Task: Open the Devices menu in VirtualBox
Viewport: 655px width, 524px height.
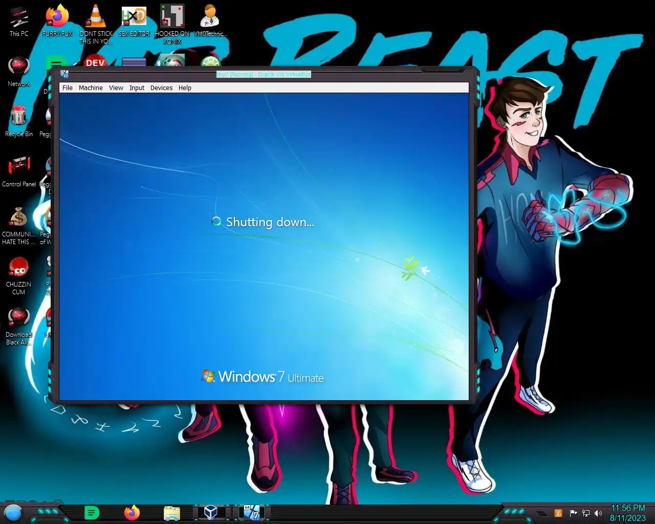Action: (x=161, y=88)
